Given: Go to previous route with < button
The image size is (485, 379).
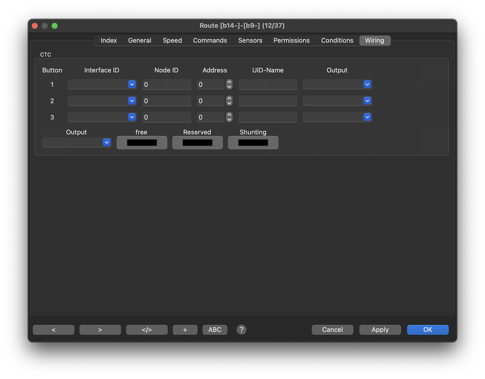Looking at the screenshot, I should (53, 330).
